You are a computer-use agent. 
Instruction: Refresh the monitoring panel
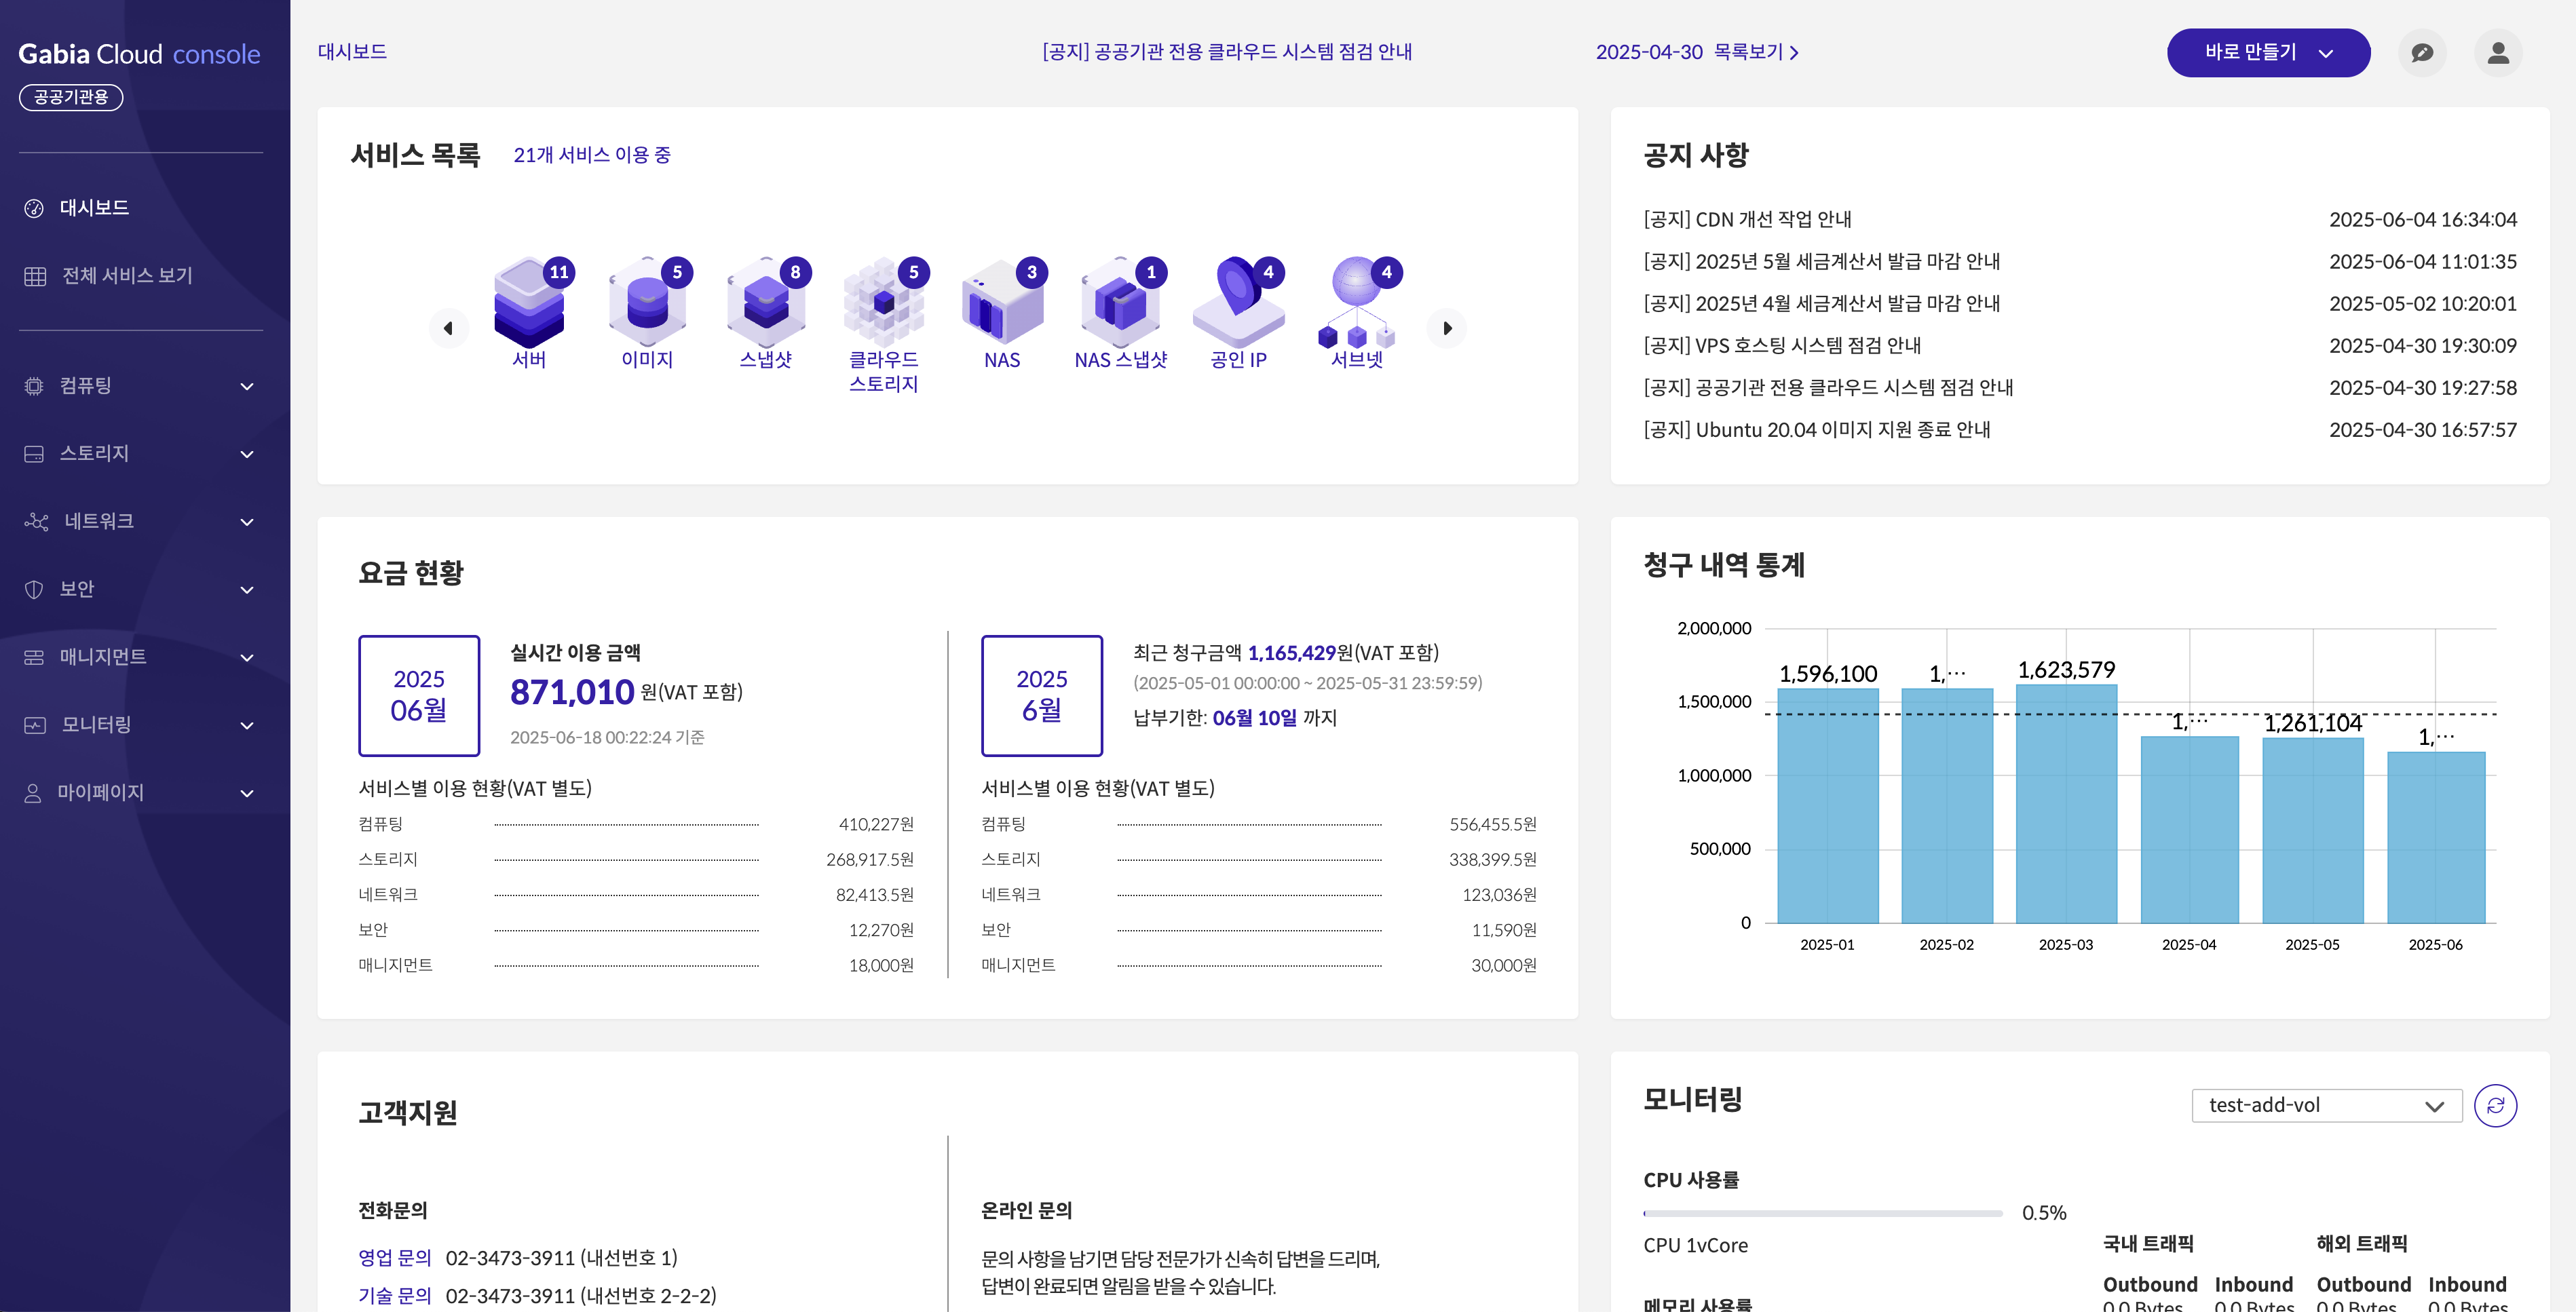point(2495,1105)
